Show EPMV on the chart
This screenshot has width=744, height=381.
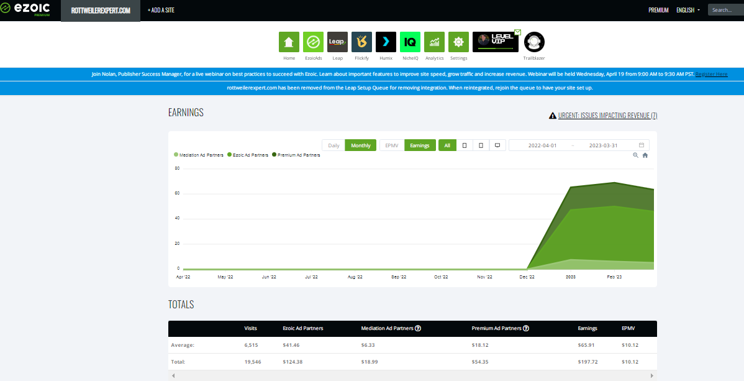pos(392,145)
